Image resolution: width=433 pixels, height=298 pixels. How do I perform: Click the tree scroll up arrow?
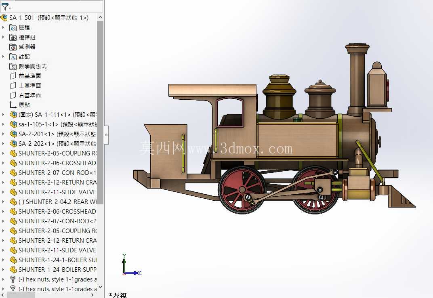(100, 17)
